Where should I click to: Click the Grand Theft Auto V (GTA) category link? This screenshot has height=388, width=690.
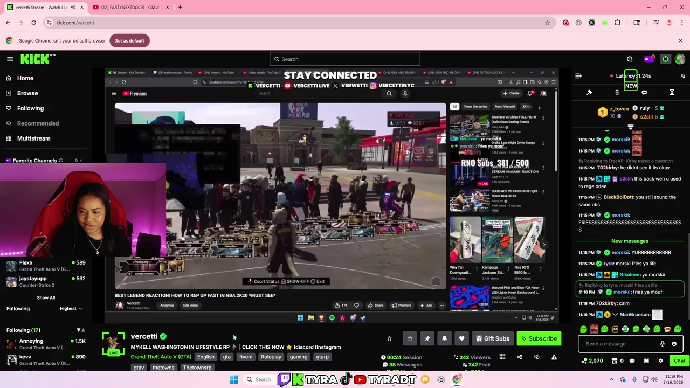pyautogui.click(x=161, y=357)
